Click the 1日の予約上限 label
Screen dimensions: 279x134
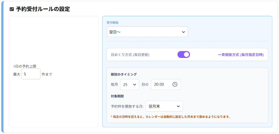pyautogui.click(x=25, y=66)
